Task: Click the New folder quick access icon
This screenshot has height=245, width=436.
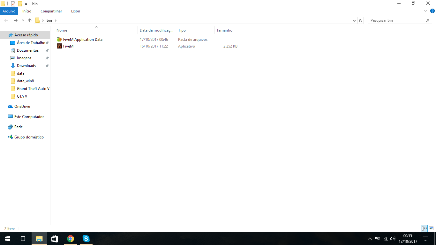Action: [x=20, y=4]
